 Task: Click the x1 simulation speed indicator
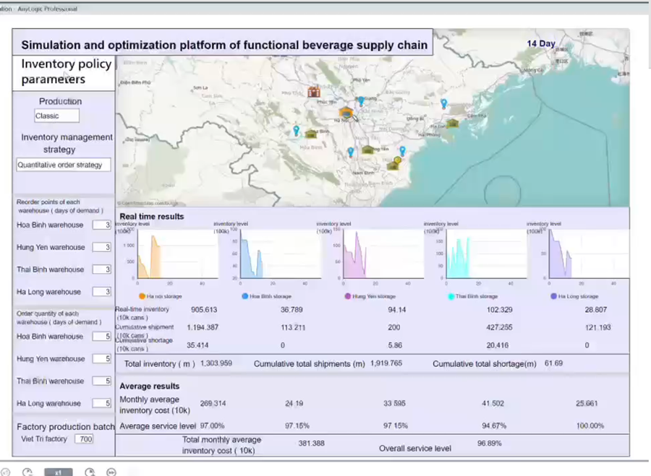point(59,472)
